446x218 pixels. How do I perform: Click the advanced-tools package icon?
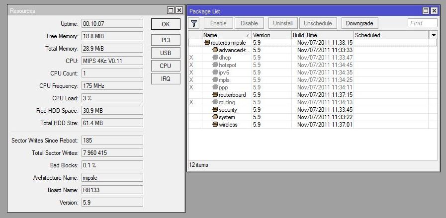pos(215,50)
